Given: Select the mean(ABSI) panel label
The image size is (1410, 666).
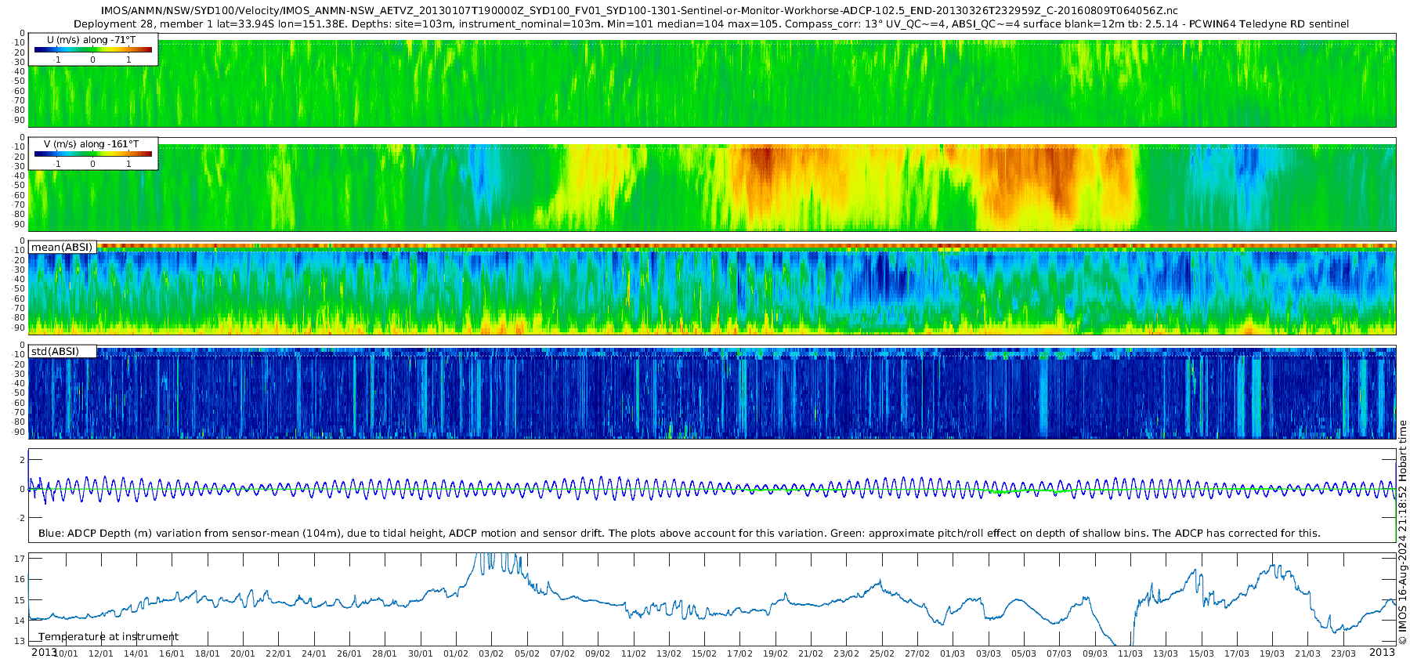Looking at the screenshot, I should click(x=62, y=247).
